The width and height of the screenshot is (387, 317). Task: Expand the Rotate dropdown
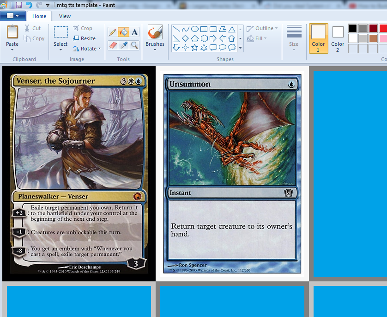(99, 49)
